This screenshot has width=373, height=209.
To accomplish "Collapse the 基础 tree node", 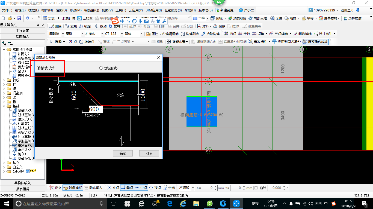I will coord(4,106).
